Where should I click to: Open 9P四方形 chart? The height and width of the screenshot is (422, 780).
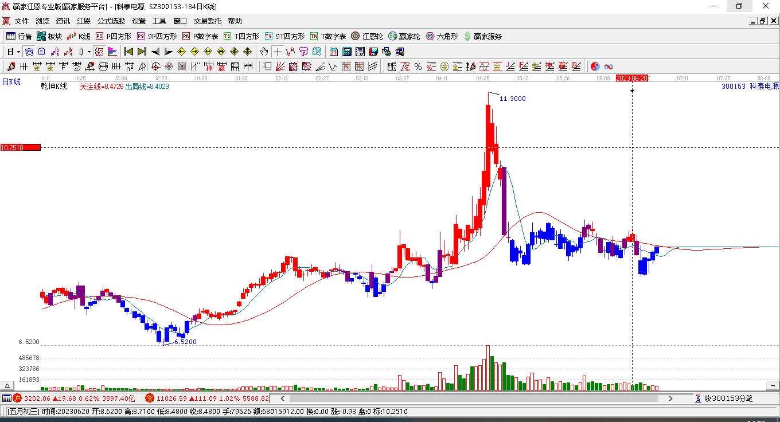click(157, 36)
